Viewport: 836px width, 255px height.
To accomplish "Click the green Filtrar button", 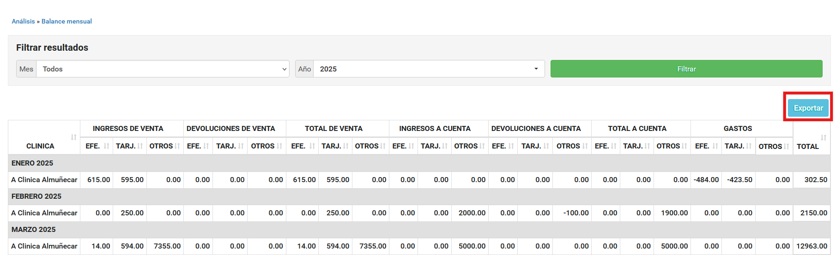I will tap(686, 69).
